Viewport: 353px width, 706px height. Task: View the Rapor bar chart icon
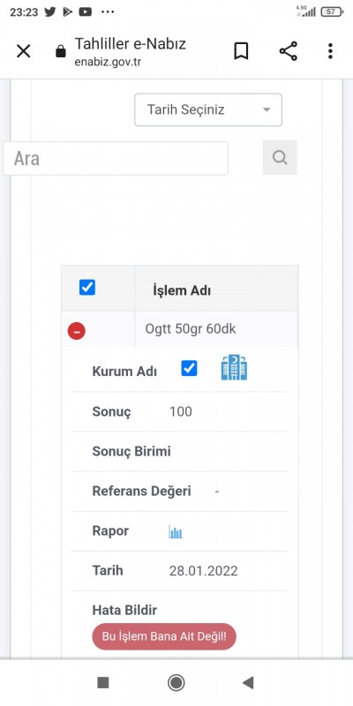point(176,532)
